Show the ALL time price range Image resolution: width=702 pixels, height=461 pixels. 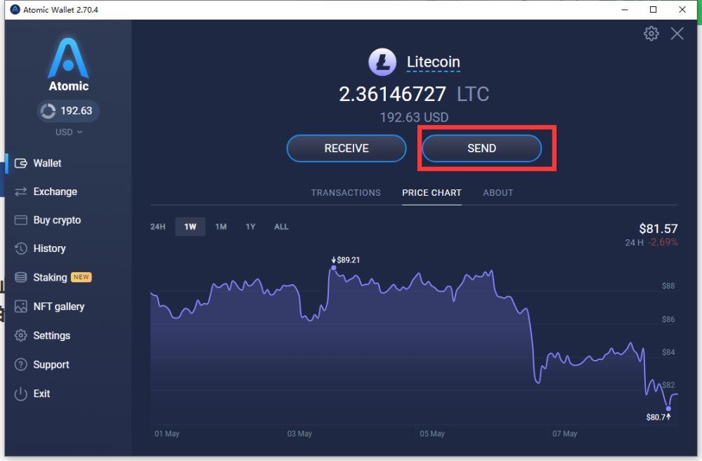(x=281, y=227)
